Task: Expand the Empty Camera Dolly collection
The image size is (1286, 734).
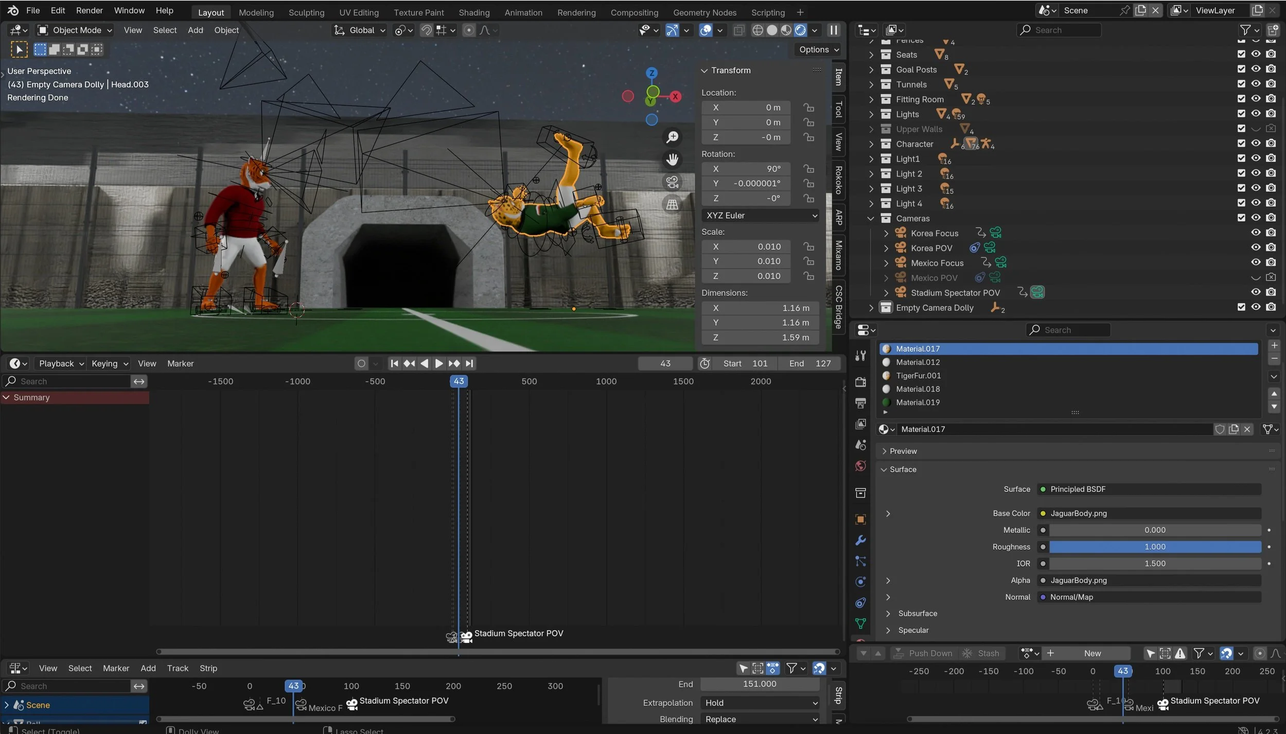Action: coord(871,308)
